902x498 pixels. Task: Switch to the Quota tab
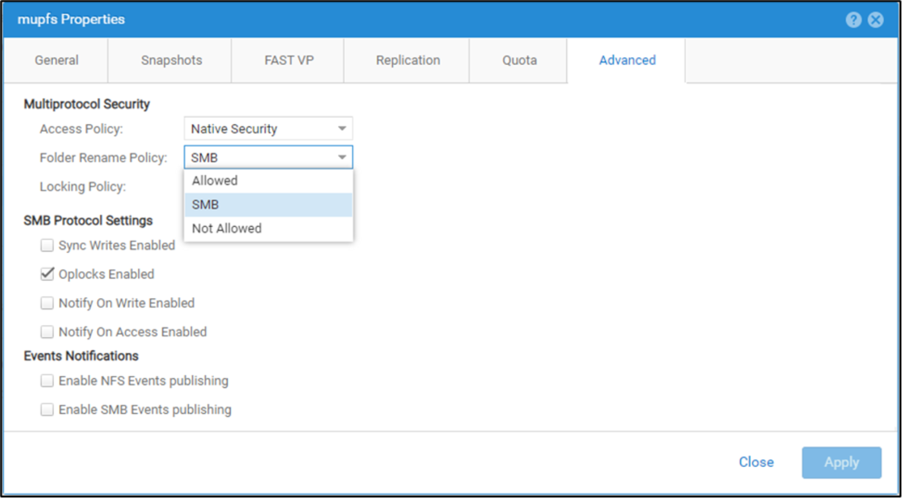519,60
